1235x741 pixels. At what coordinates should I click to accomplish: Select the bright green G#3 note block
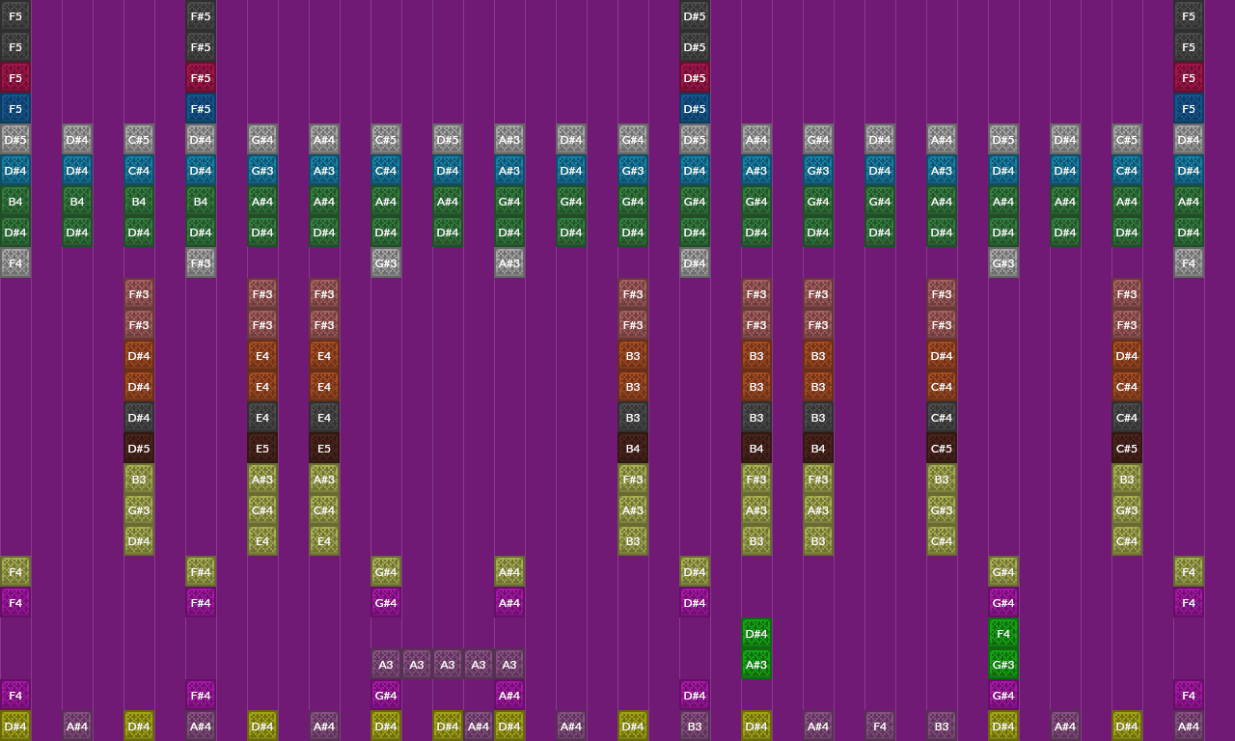point(1003,665)
